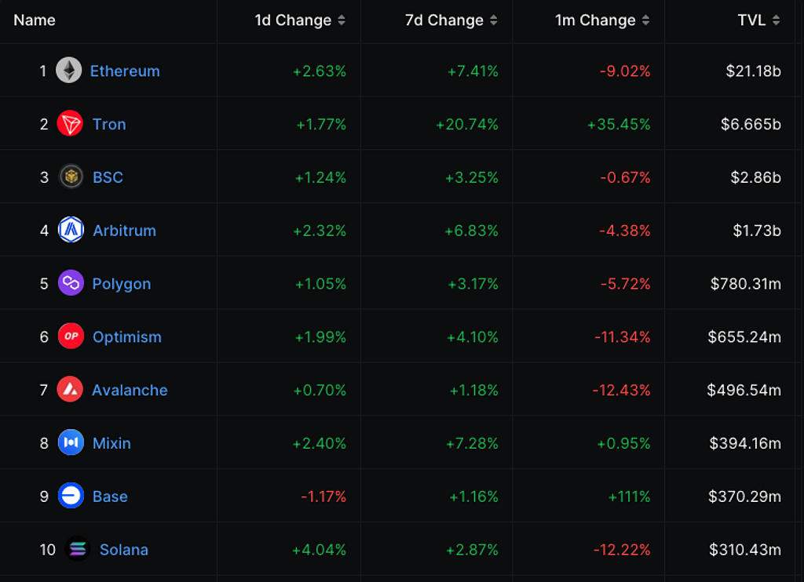Open the Ethereum chain link

click(x=125, y=71)
